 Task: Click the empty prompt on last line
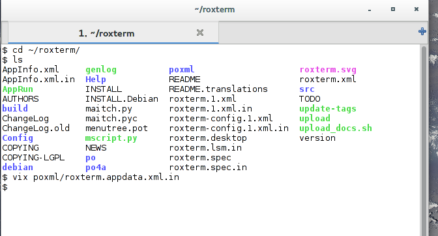click(x=5, y=187)
